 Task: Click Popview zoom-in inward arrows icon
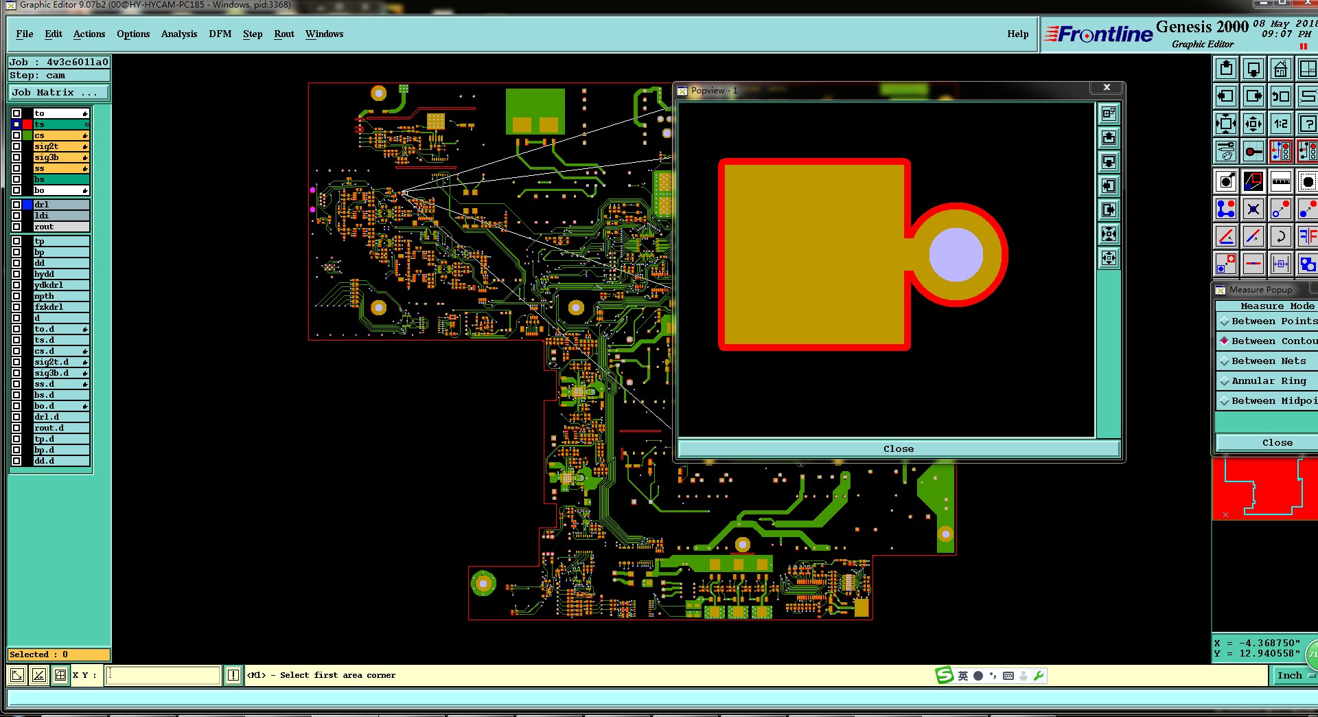(x=1109, y=234)
